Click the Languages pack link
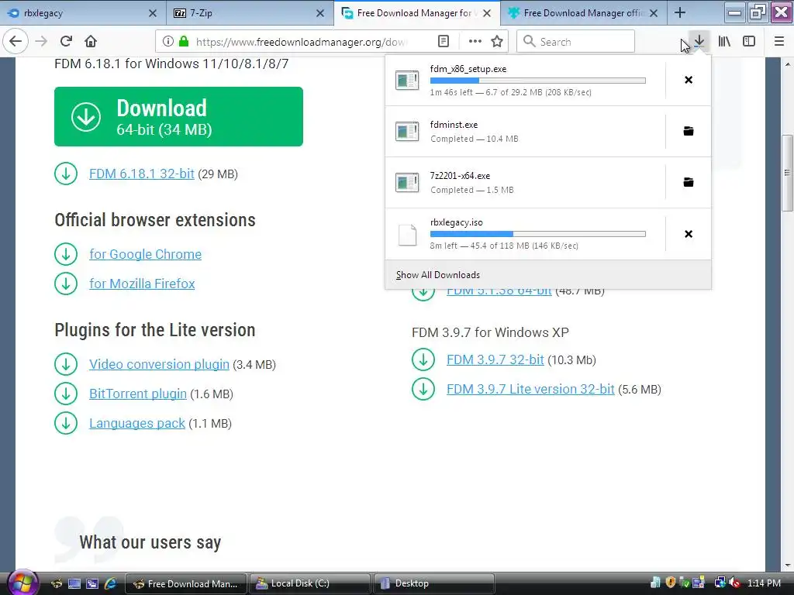This screenshot has height=595, width=794. tap(137, 423)
